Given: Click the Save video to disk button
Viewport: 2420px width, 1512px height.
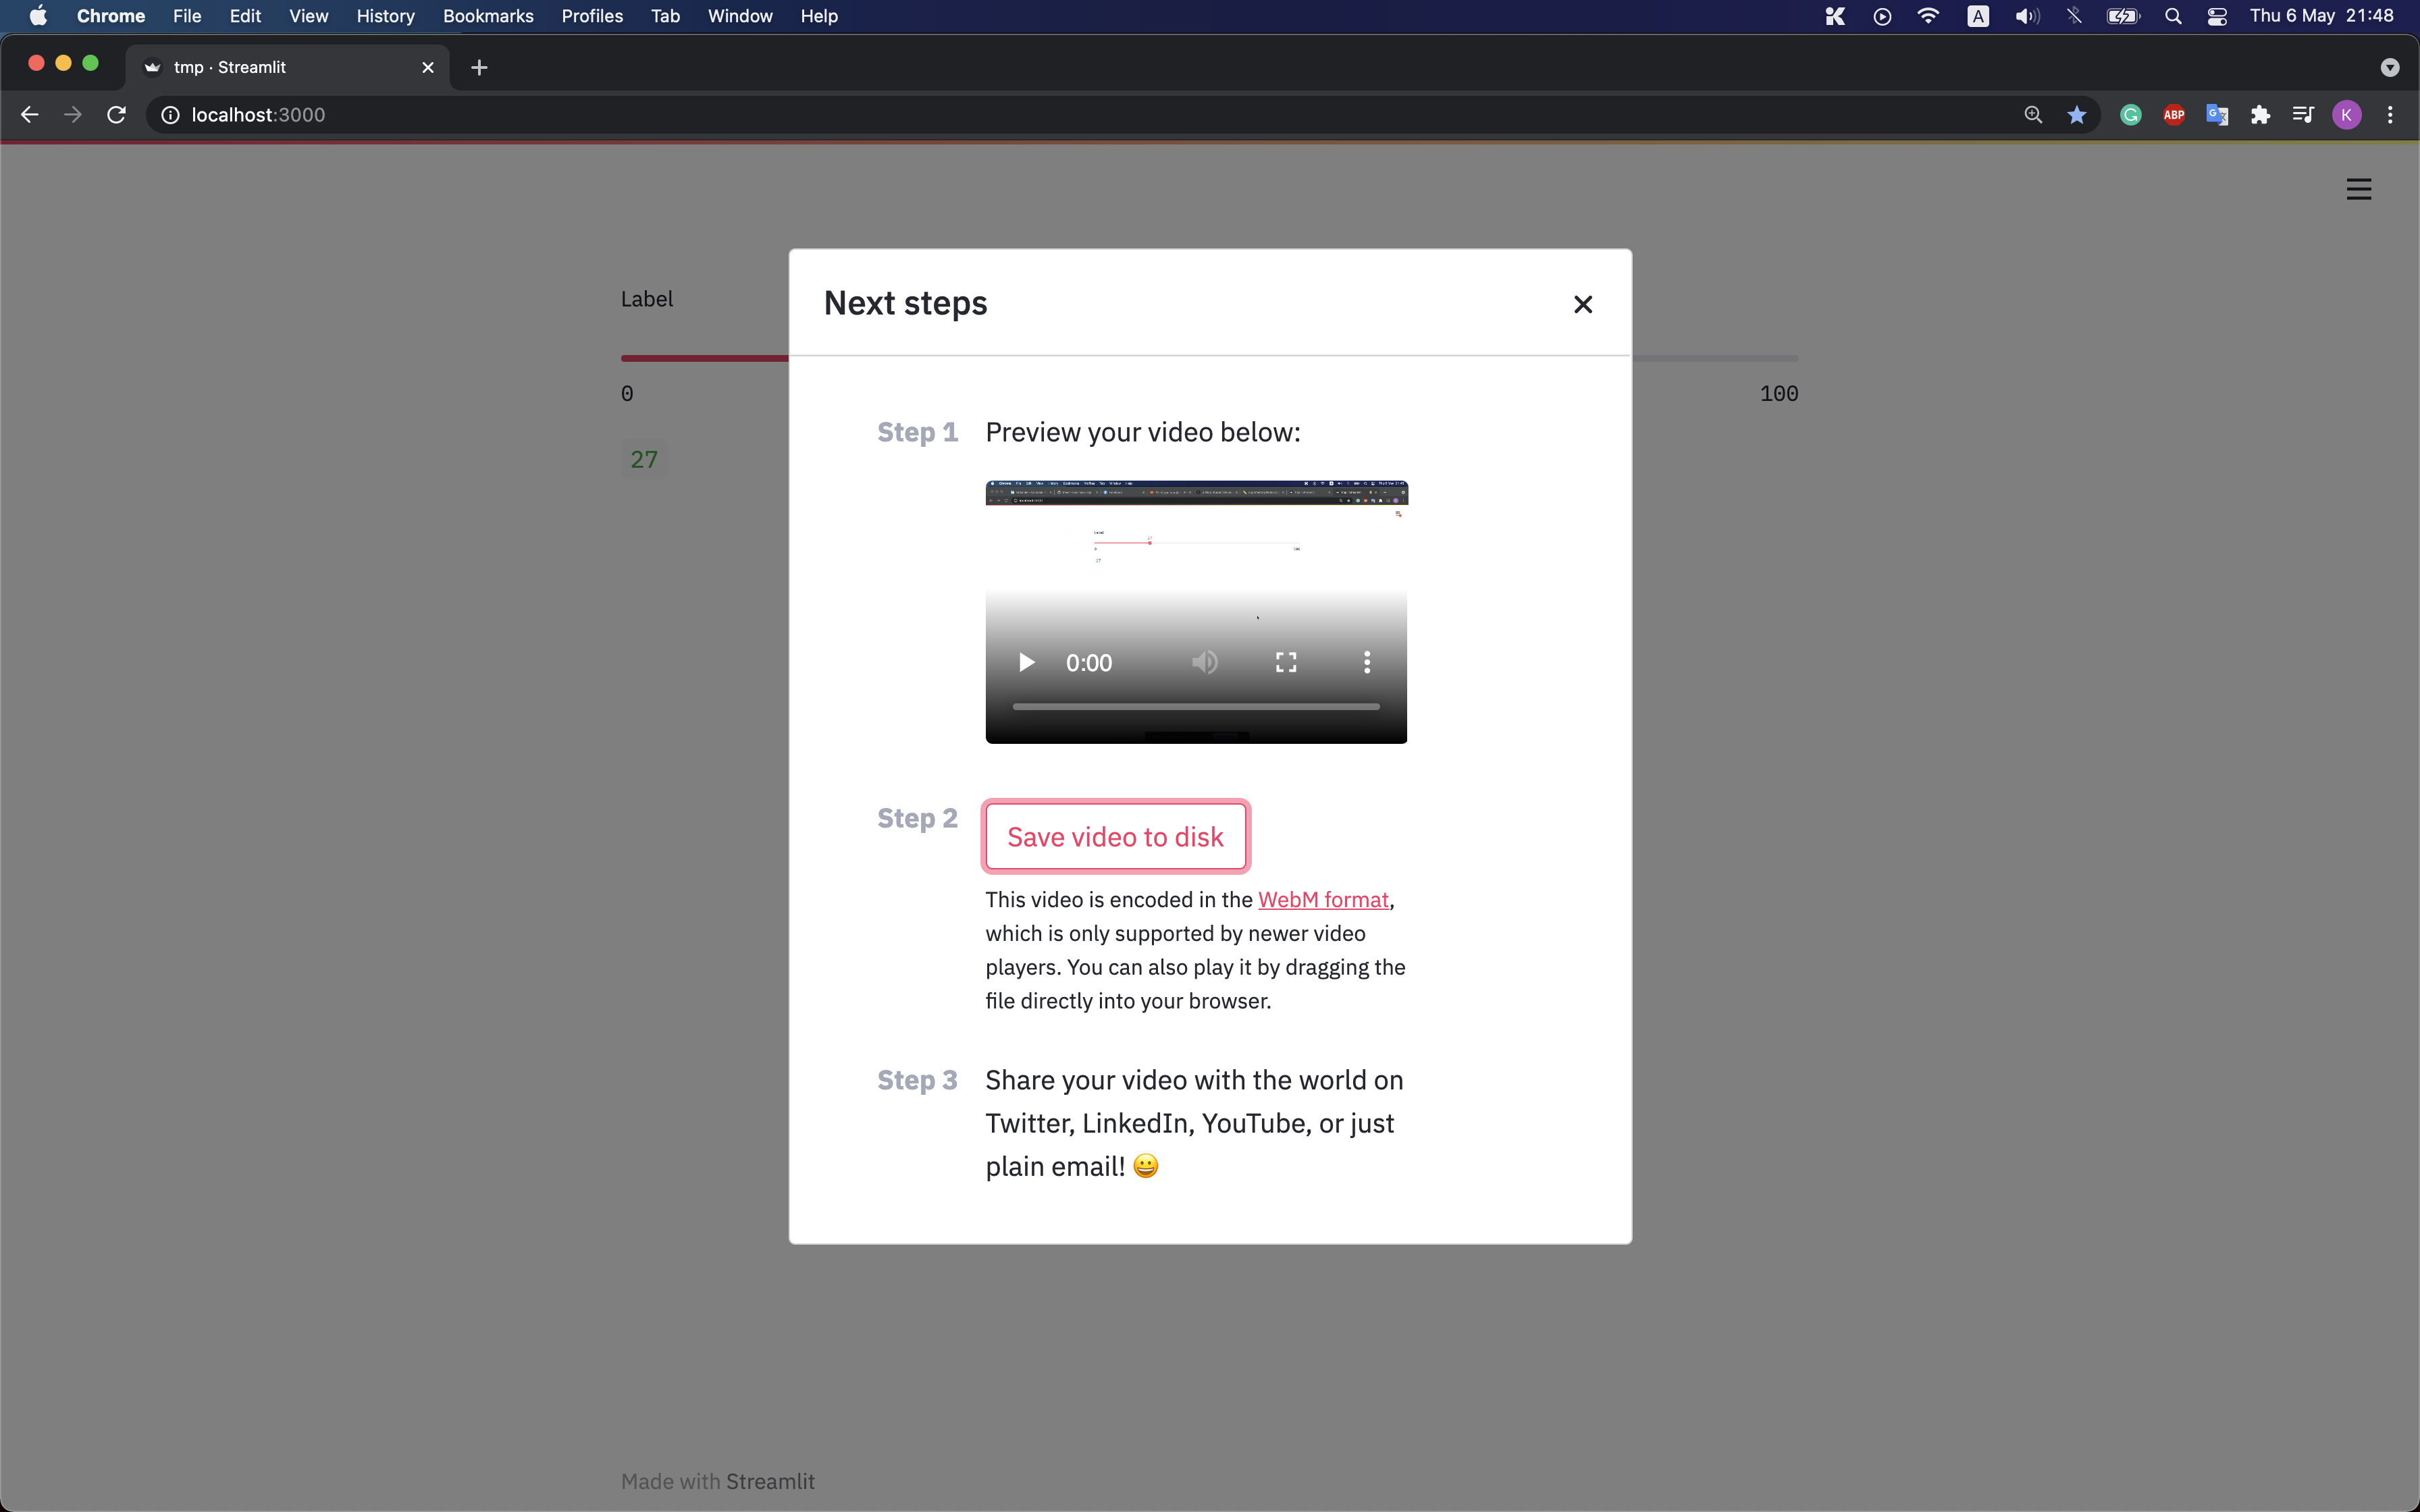Looking at the screenshot, I should (x=1115, y=836).
